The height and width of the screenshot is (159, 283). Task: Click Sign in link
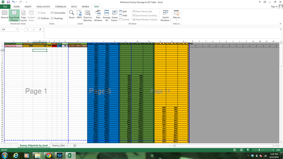(274, 7)
